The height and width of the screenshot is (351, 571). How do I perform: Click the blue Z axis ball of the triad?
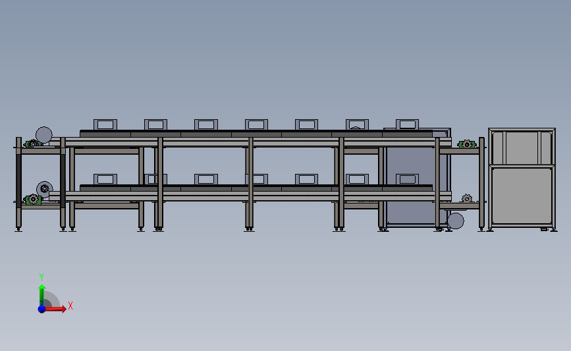(x=41, y=309)
